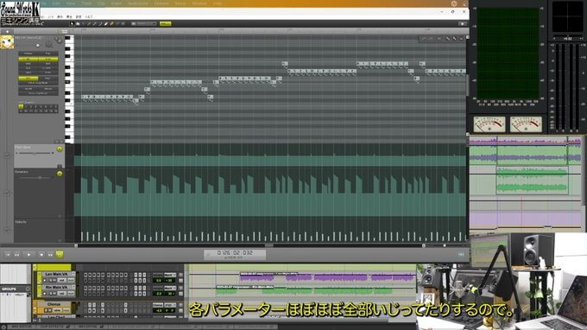Viewport: 587px width, 330px height.
Task: Open the quantize dropdown in toolbar
Action: (144, 23)
